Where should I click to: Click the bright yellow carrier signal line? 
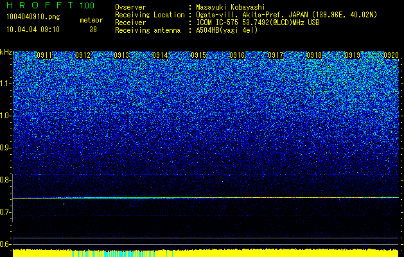coord(206,198)
